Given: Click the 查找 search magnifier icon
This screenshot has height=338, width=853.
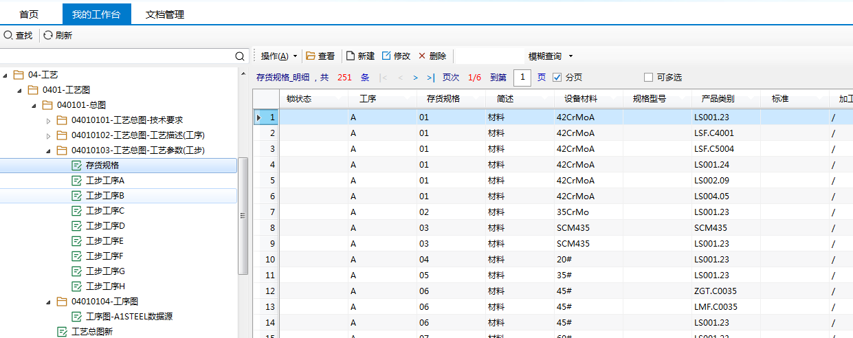Looking at the screenshot, I should coord(8,35).
